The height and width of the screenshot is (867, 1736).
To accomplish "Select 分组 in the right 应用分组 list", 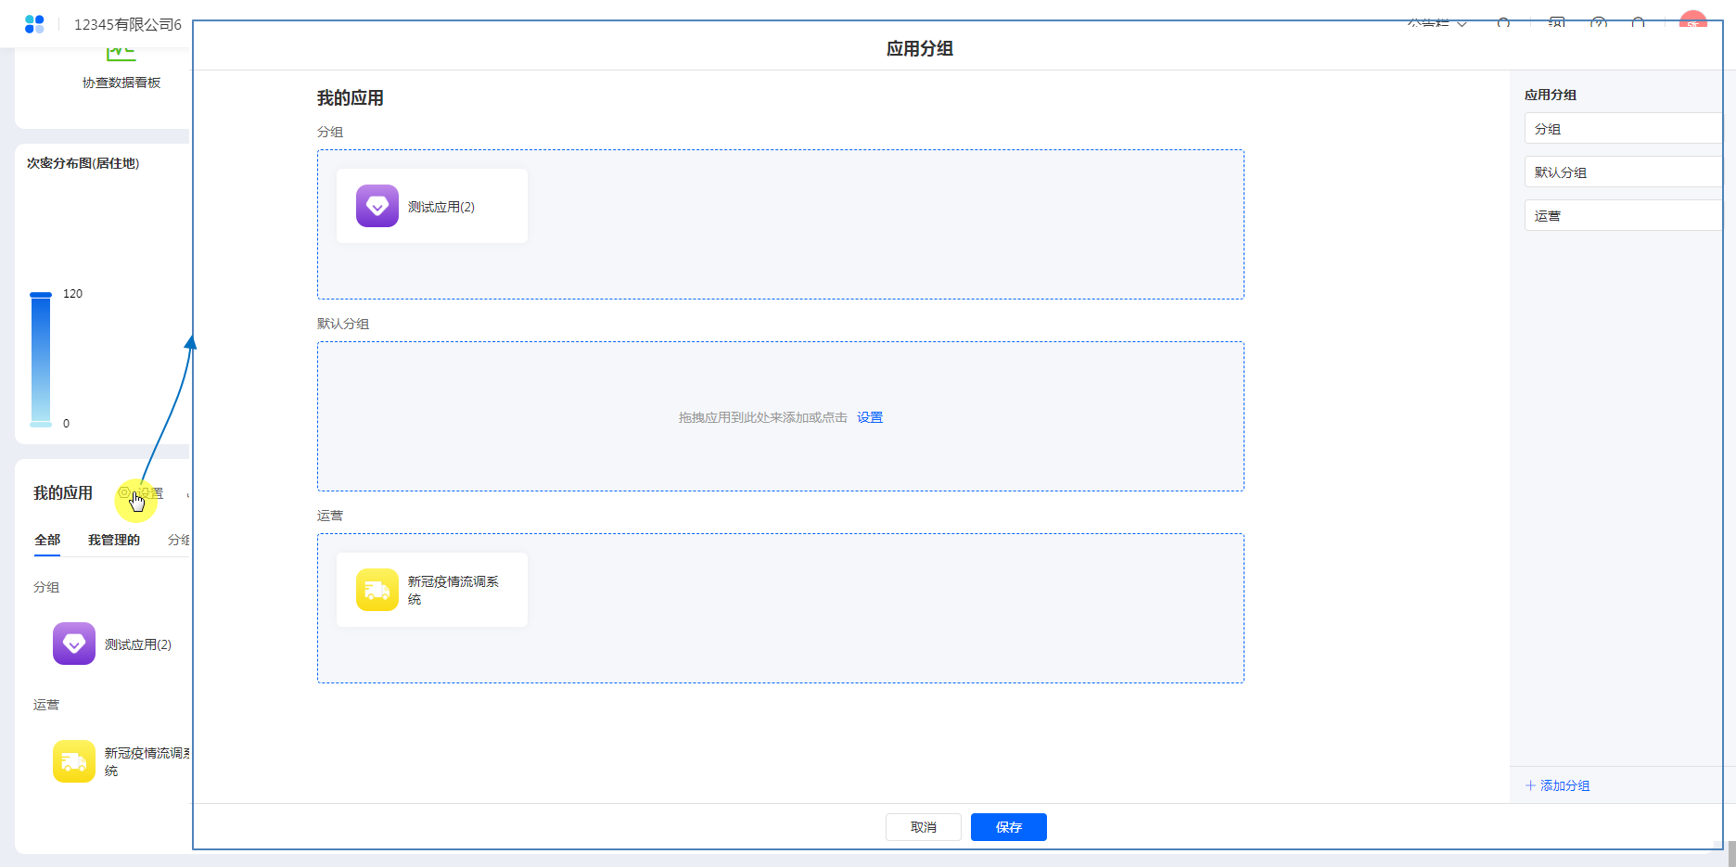I will (1621, 129).
